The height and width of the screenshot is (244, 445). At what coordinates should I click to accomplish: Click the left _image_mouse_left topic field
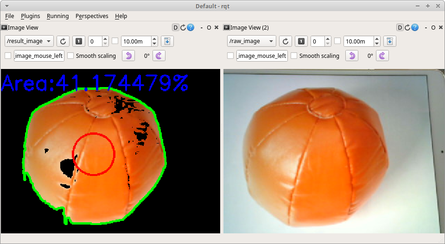click(39, 56)
